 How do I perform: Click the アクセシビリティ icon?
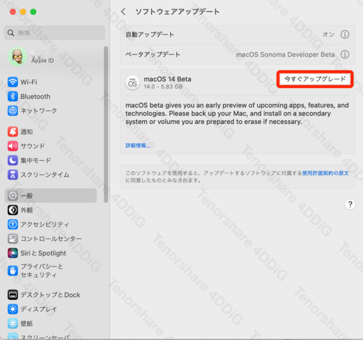pos(12,224)
